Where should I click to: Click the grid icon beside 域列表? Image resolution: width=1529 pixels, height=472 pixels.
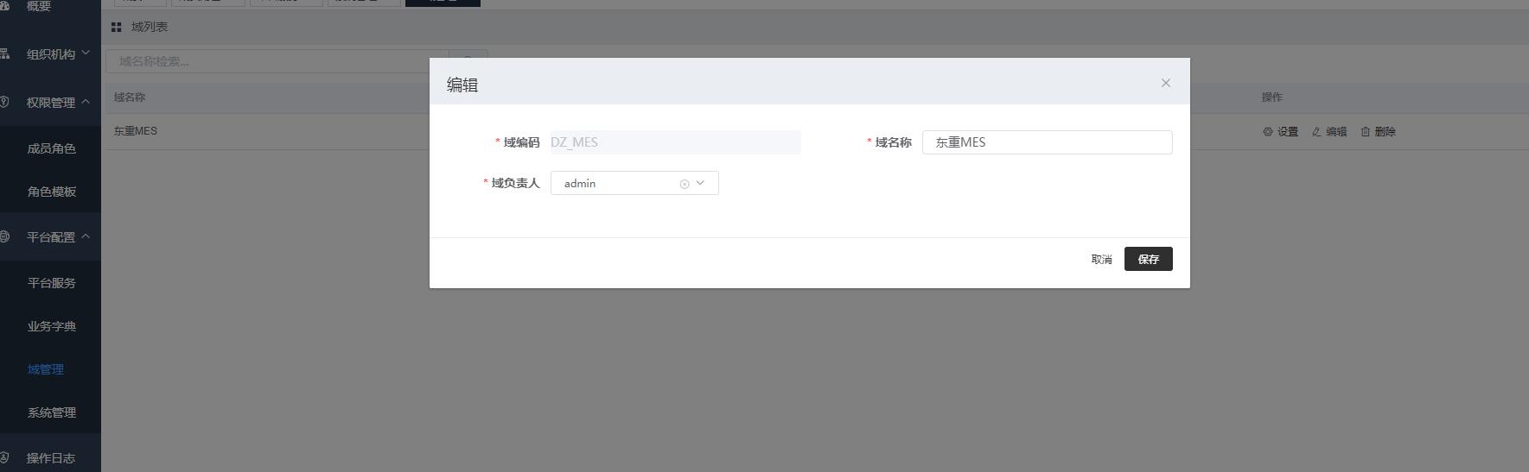click(x=117, y=28)
